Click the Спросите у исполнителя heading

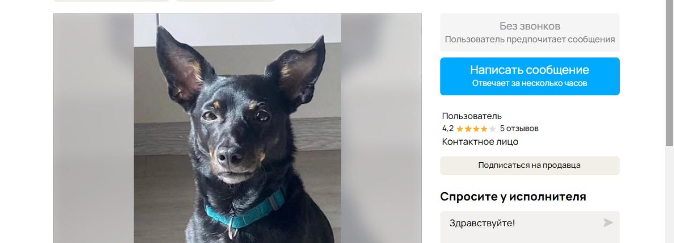[x=513, y=196]
